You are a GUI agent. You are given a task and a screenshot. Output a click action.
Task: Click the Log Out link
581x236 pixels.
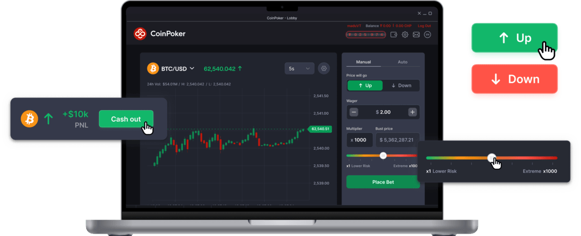(424, 26)
